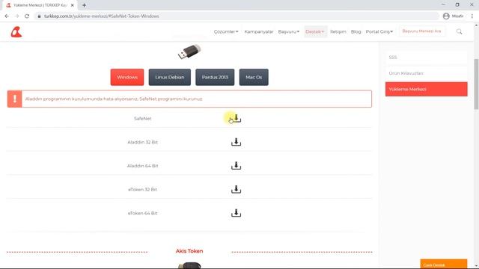The image size is (479, 269).
Task: Close the Yükleme Merkezi browser tab
Action: pos(73,5)
